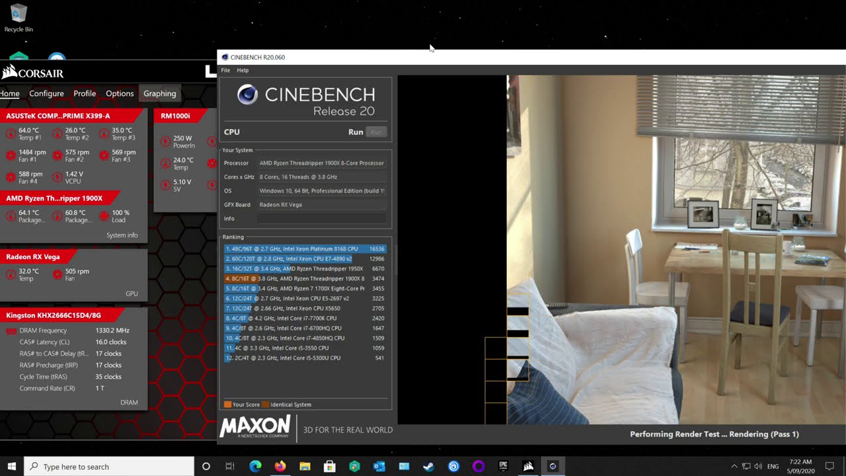Screen dimensions: 846x476
Task: Open the Windows Start menu
Action: 12,466
